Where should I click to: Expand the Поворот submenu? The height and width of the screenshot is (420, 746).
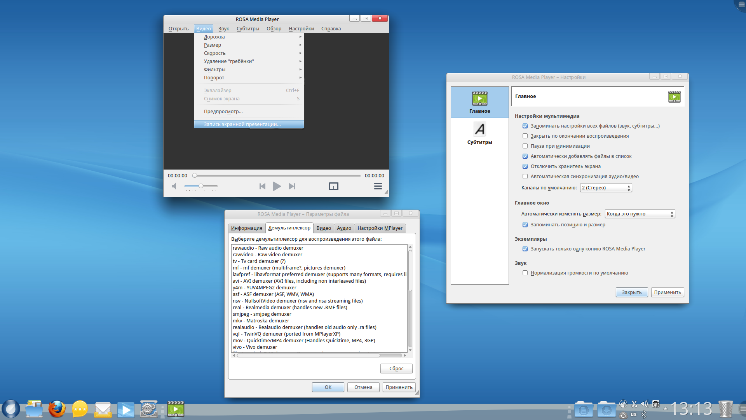pos(249,78)
